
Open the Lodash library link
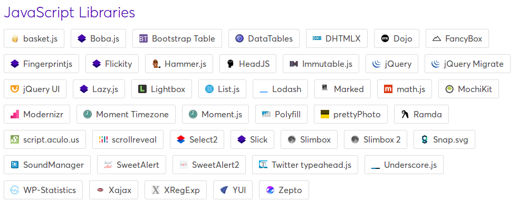[x=281, y=89]
